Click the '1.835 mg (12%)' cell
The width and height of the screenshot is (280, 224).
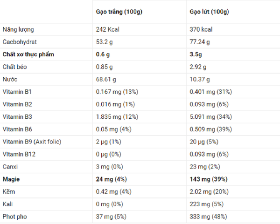tap(117, 117)
